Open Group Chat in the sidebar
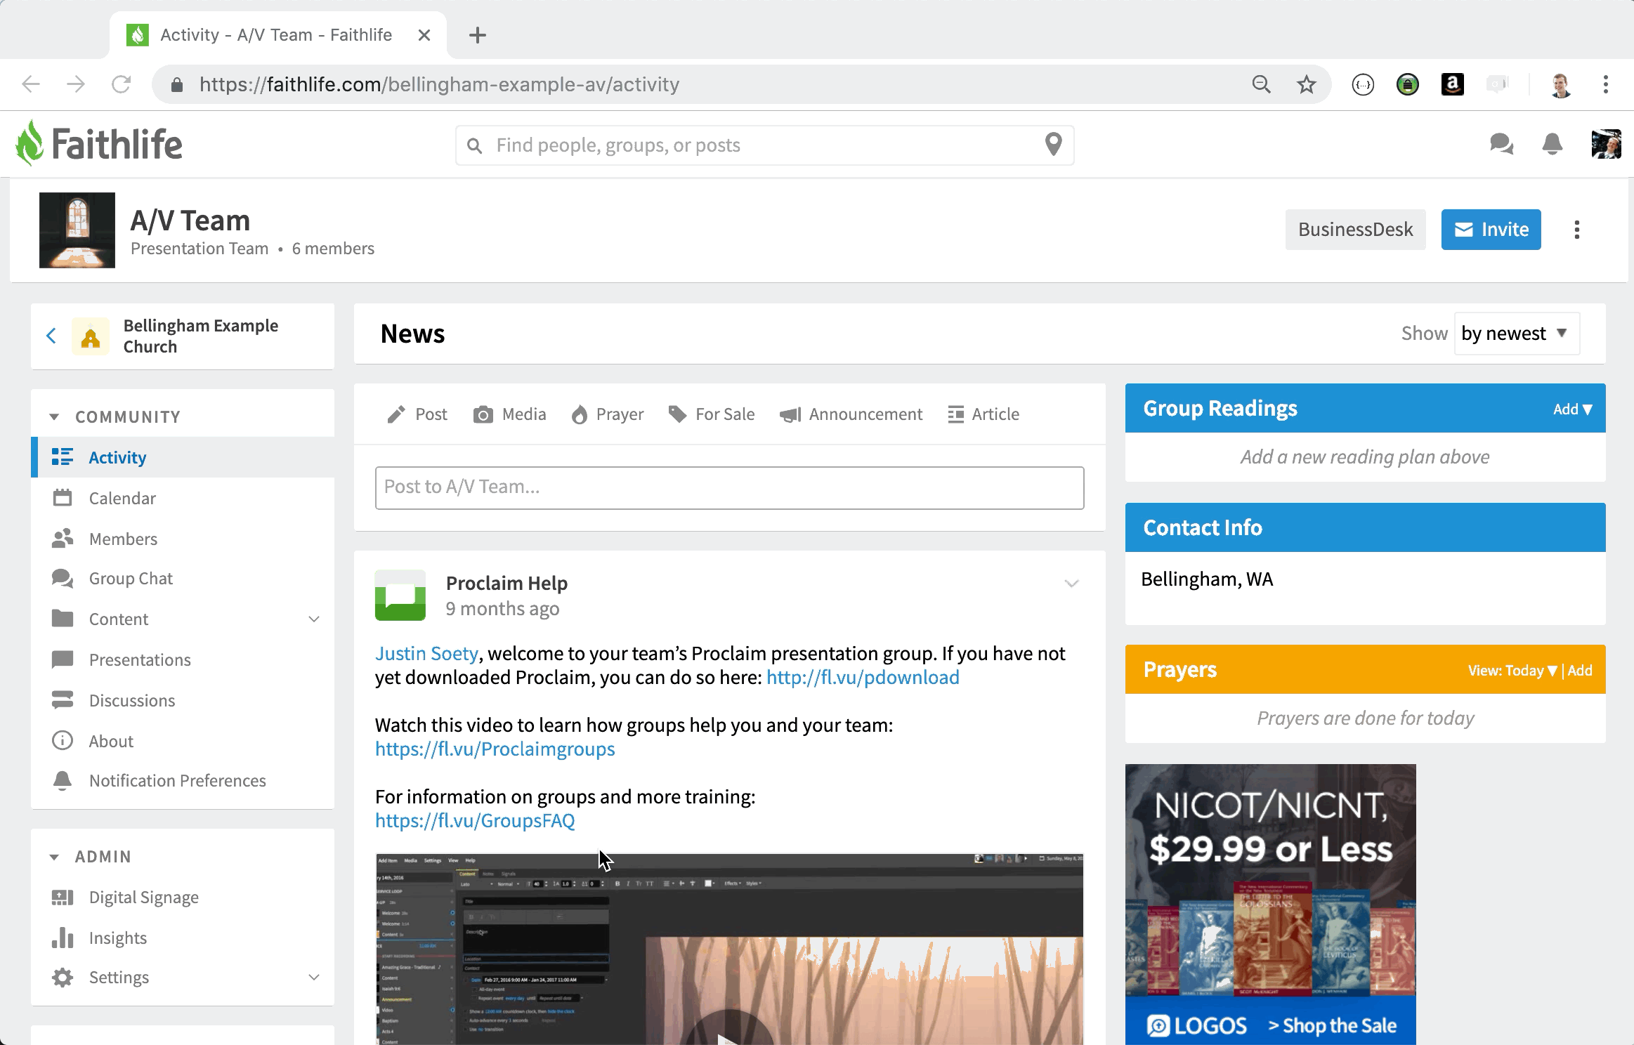 click(183, 578)
